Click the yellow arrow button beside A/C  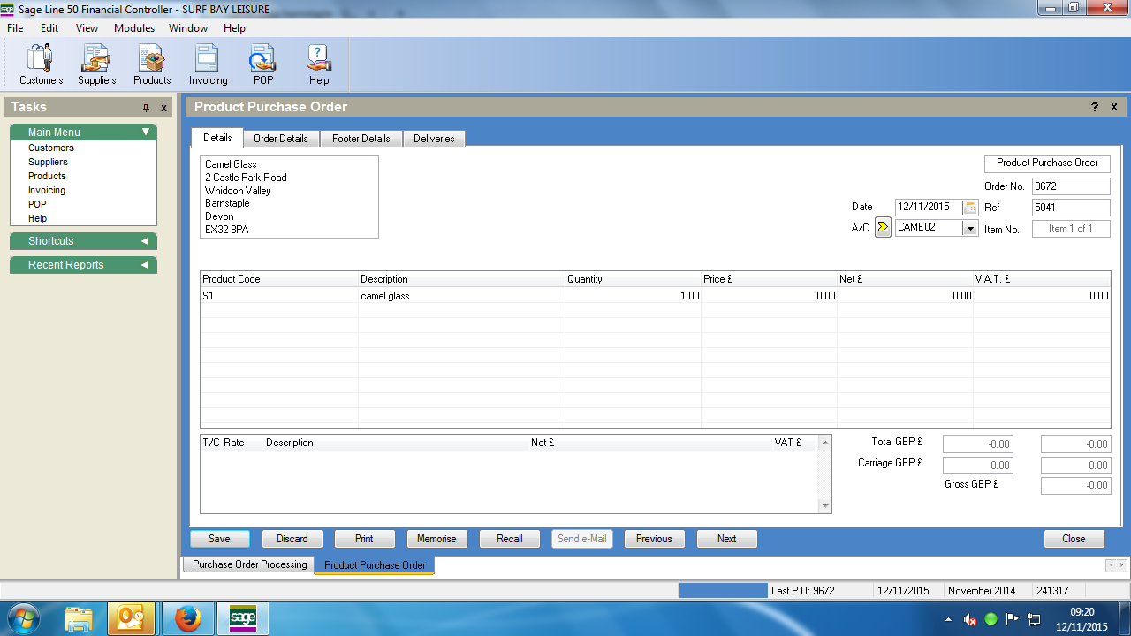(883, 228)
